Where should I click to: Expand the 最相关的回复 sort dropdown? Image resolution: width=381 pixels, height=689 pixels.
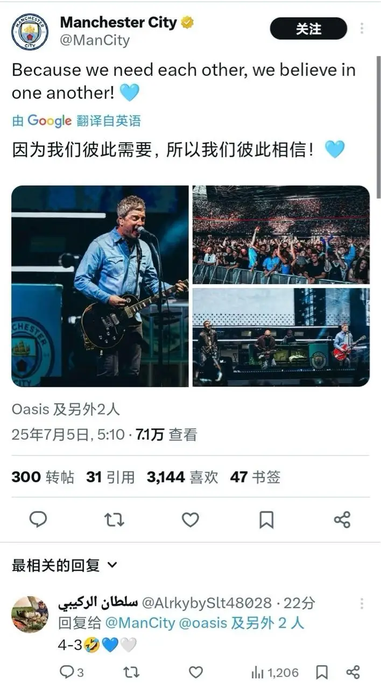pos(65,565)
